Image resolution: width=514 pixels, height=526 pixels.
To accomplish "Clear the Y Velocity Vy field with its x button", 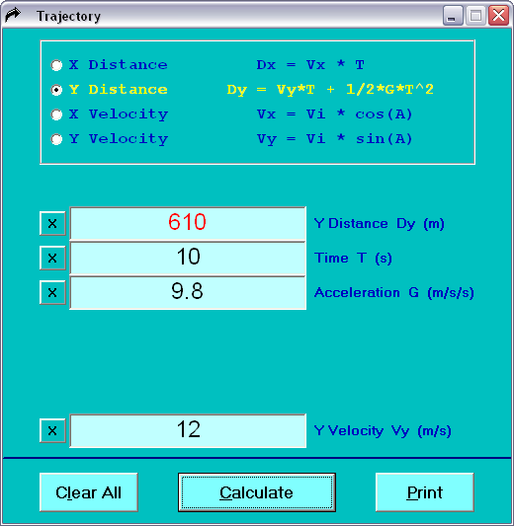I will pyautogui.click(x=52, y=430).
